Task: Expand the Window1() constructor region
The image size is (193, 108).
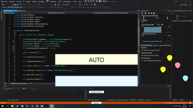Action: pyautogui.click(x=14, y=52)
